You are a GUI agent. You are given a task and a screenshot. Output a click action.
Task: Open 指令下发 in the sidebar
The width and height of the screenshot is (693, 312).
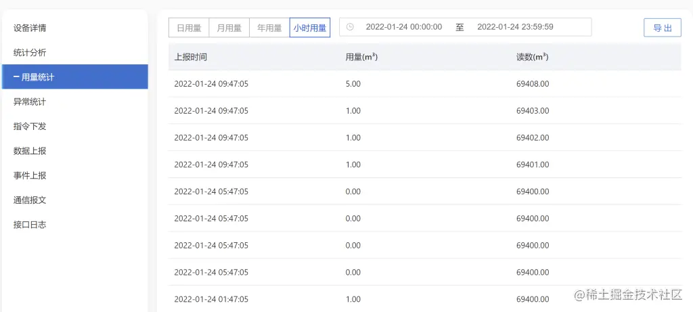30,127
